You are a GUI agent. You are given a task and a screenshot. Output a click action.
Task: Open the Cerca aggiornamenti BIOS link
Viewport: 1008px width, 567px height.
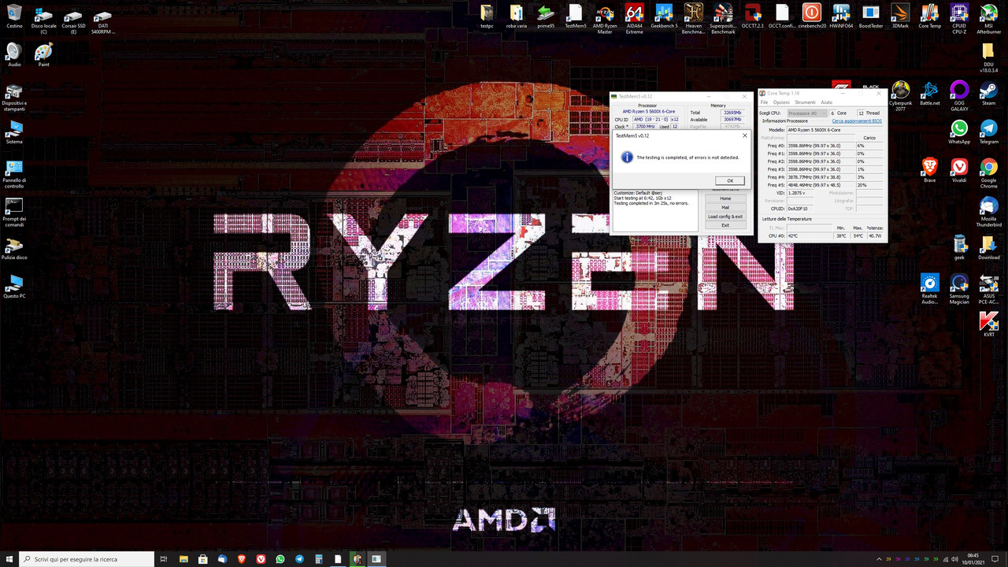point(857,120)
